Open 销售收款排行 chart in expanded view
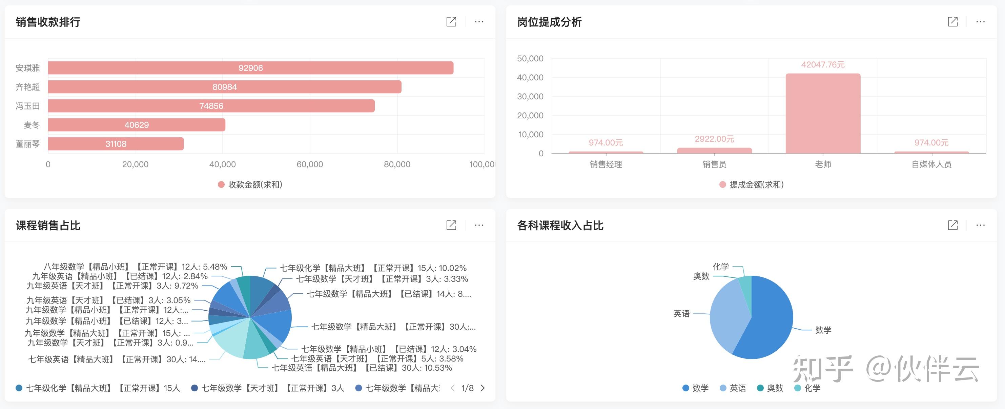Image resolution: width=1005 pixels, height=409 pixels. point(451,22)
